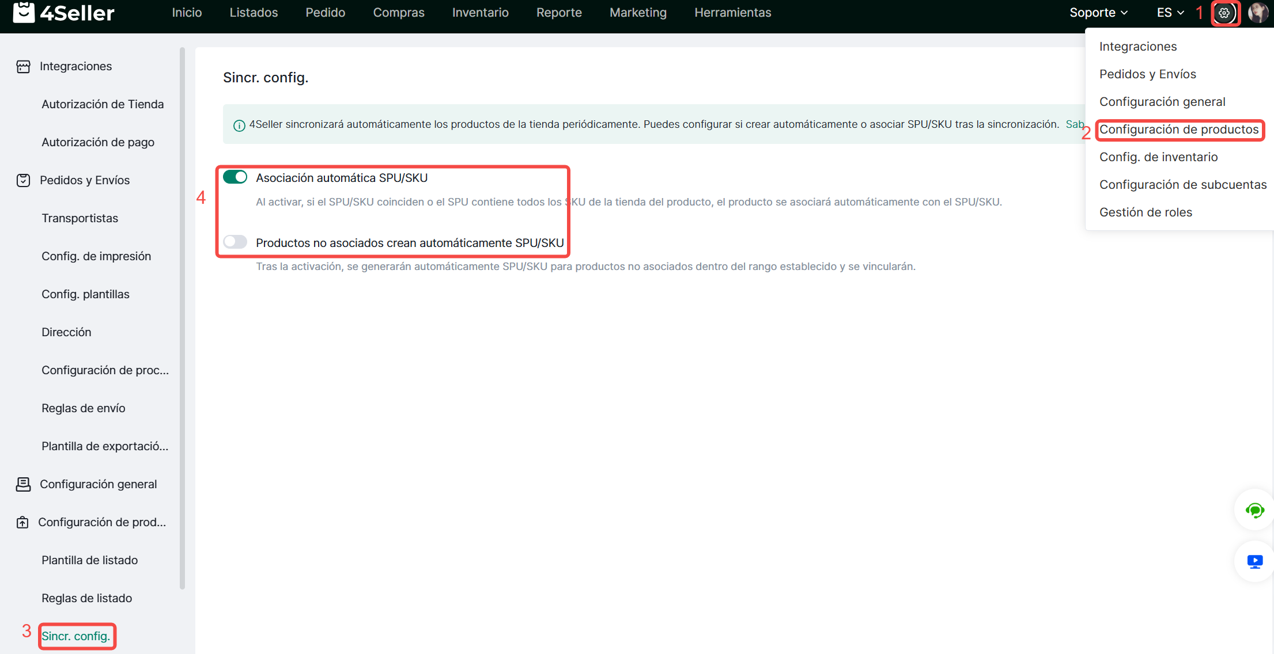Open the user profile avatar
1274x654 pixels.
1258,13
